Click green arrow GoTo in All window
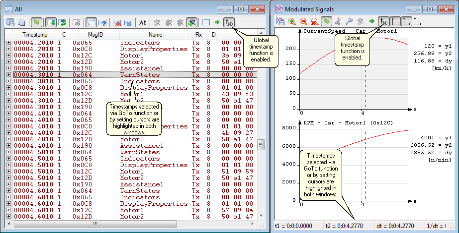 click(x=217, y=22)
